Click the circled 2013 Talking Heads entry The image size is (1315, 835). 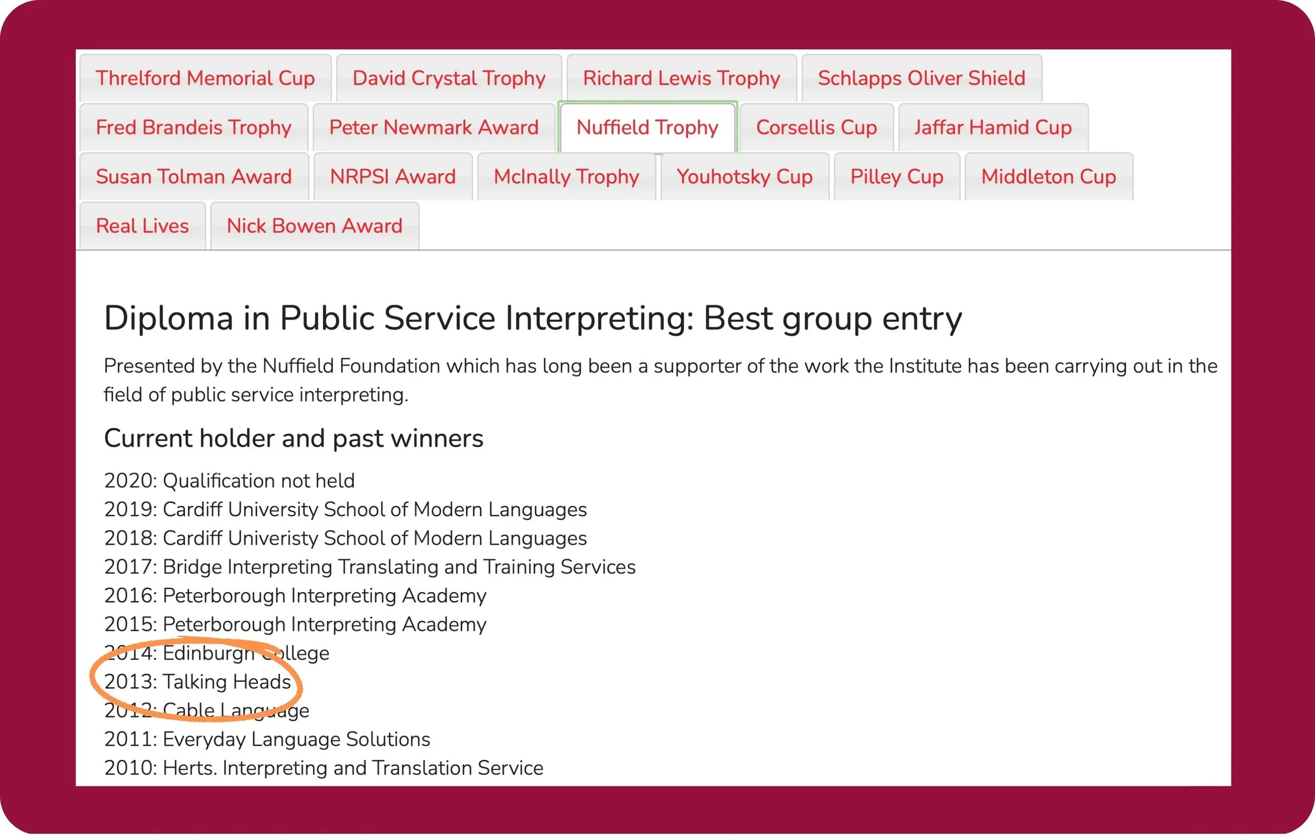[x=198, y=681]
